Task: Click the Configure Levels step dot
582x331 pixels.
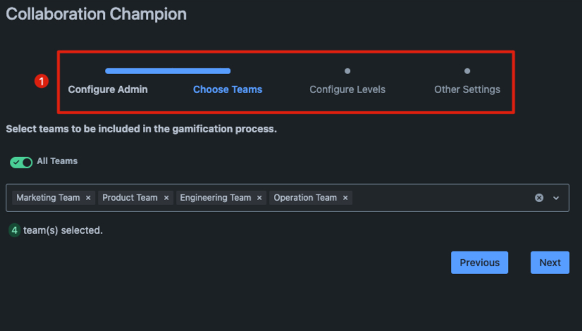Action: 347,71
